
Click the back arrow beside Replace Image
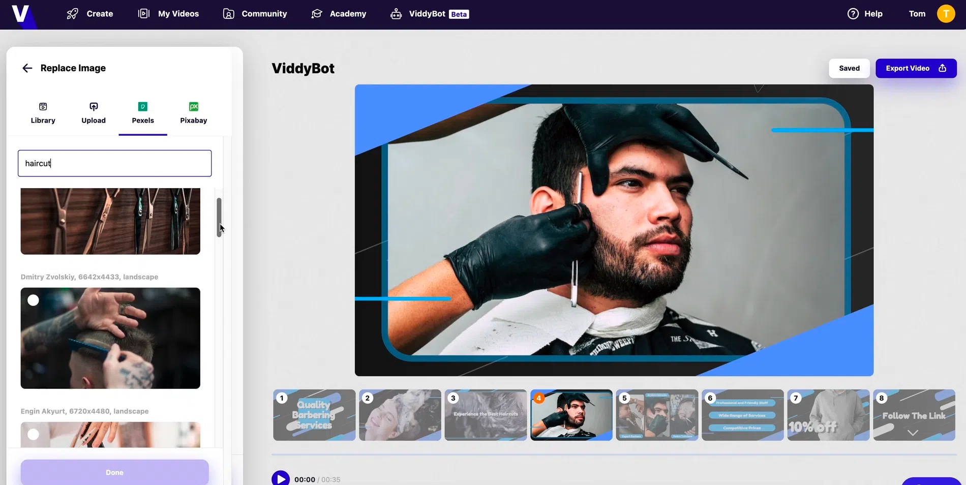coord(27,68)
